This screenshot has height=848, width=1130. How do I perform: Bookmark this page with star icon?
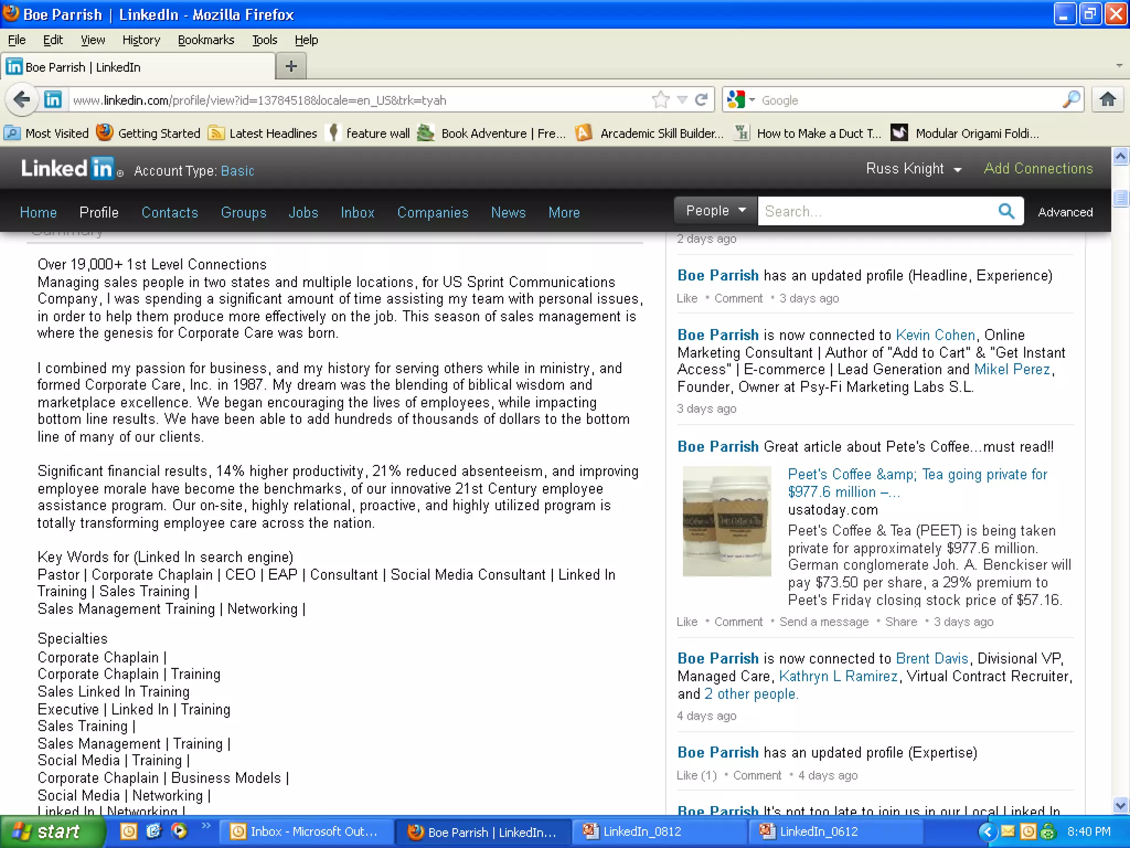point(660,100)
